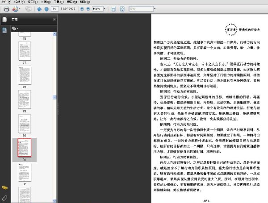Click the page number field showing 81
The image size is (268, 203).
point(54,9)
